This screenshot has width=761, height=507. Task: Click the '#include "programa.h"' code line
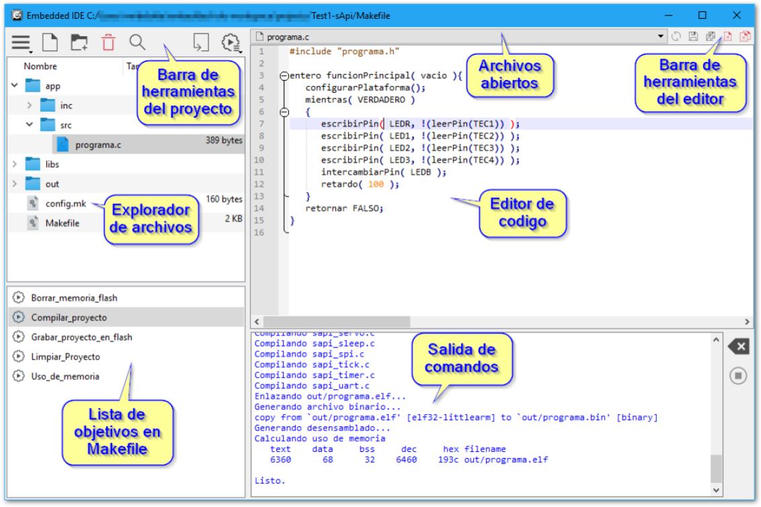[344, 52]
